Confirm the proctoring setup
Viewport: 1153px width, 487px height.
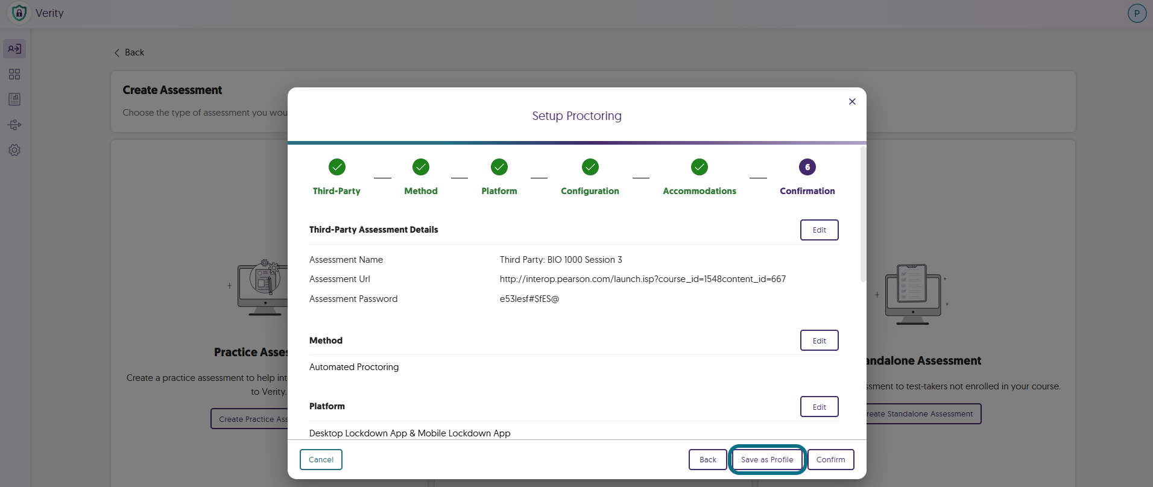(x=831, y=459)
